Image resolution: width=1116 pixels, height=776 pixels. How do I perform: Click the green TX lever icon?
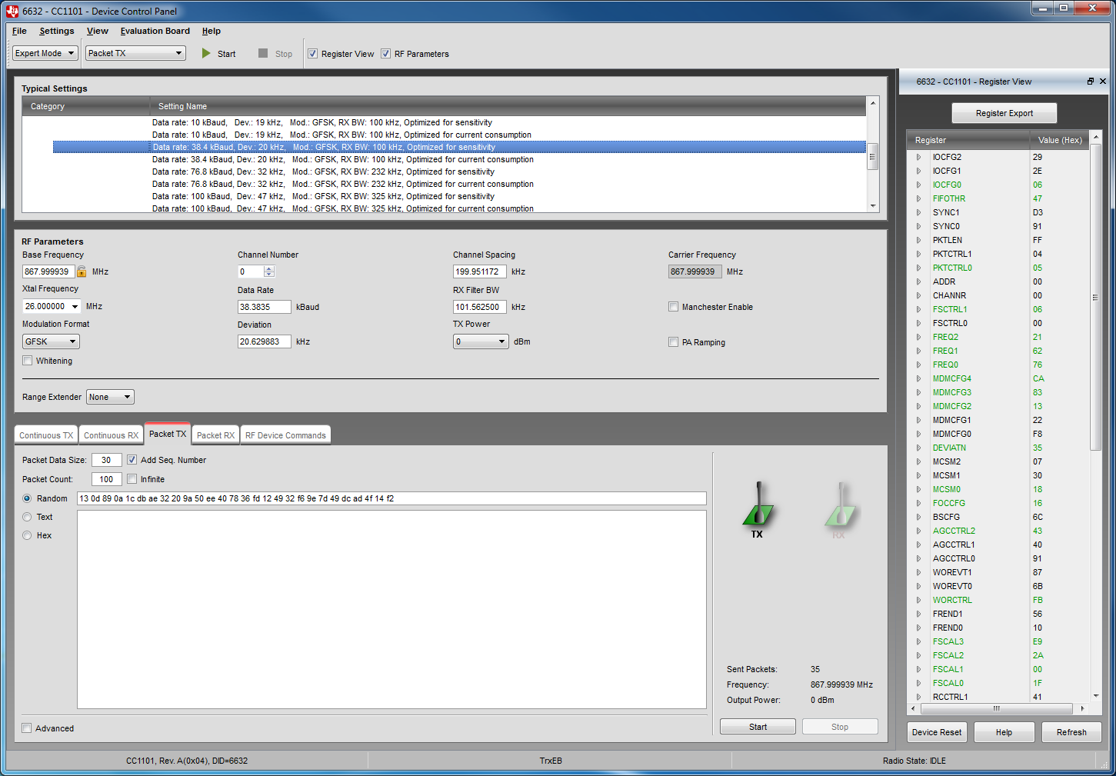[x=758, y=508]
